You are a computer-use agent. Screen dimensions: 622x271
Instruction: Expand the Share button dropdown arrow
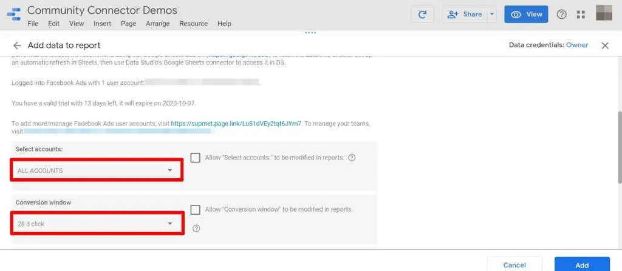pyautogui.click(x=492, y=15)
